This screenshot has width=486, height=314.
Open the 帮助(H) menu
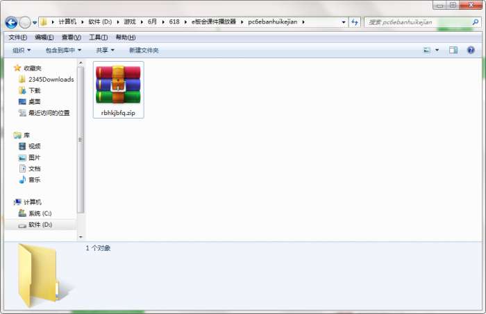coord(126,37)
